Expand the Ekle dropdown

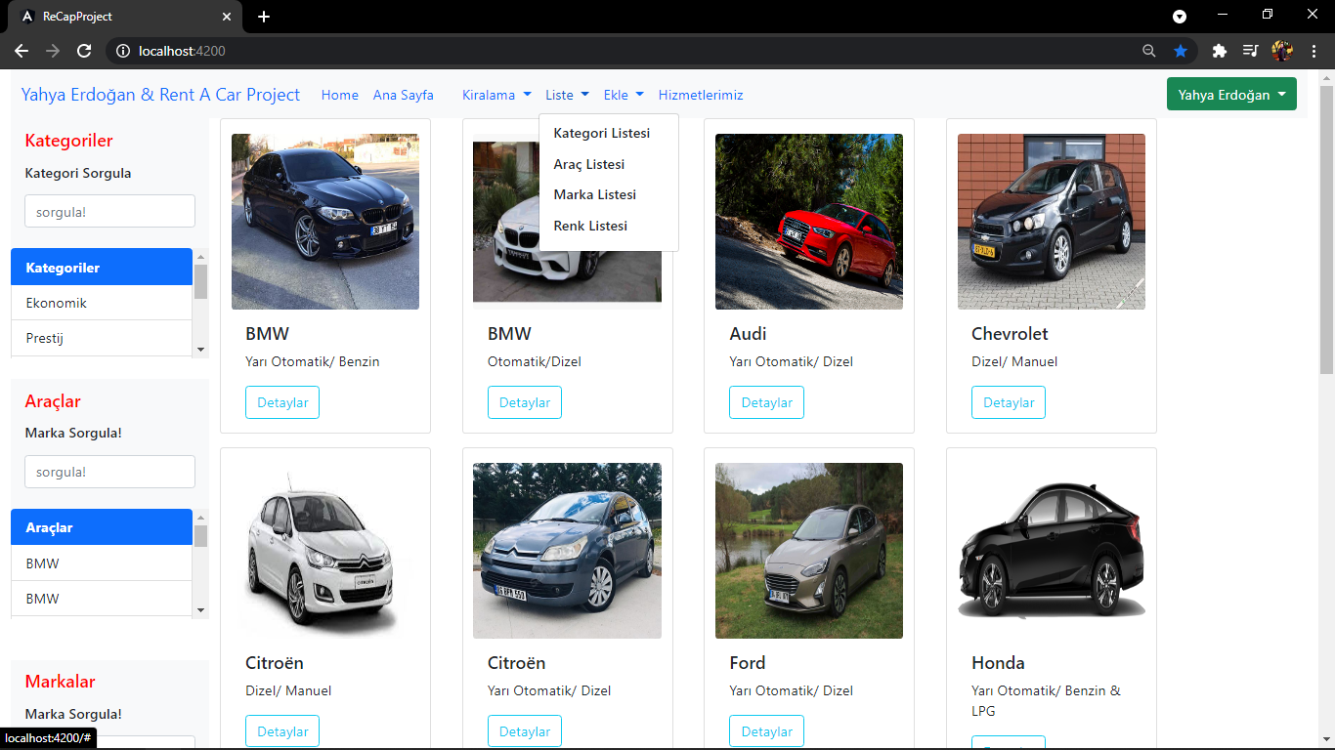pyautogui.click(x=623, y=95)
